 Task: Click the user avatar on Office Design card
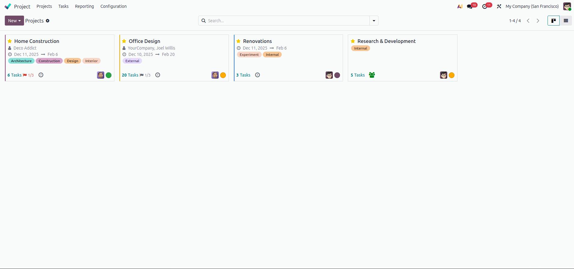[x=215, y=75]
